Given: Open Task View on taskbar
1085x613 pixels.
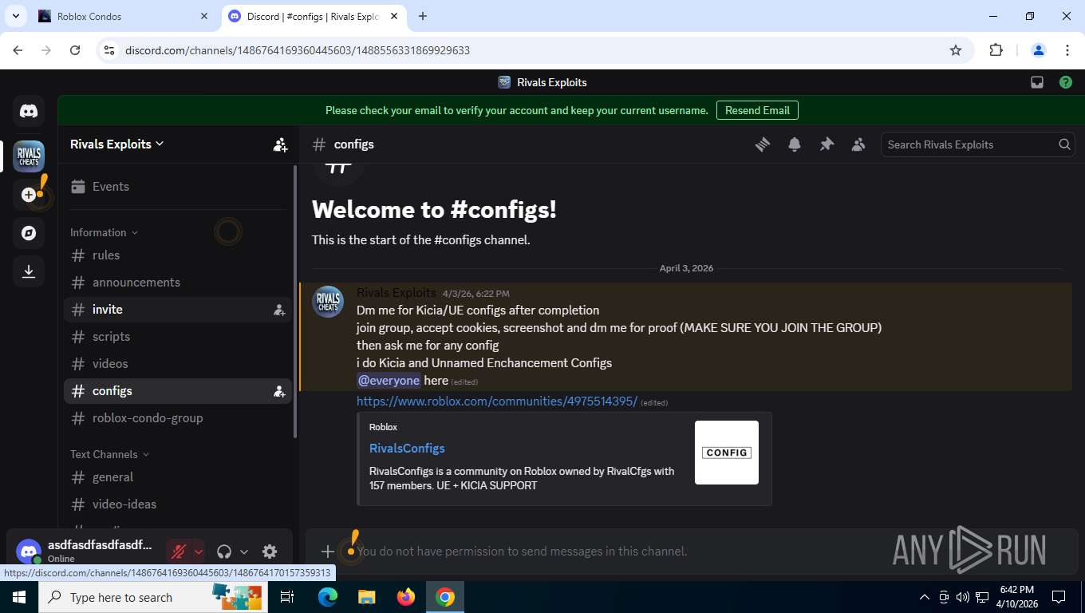Looking at the screenshot, I should coord(287,597).
